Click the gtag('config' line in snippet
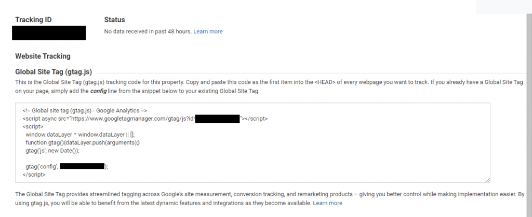532x217 pixels. [x=67, y=166]
